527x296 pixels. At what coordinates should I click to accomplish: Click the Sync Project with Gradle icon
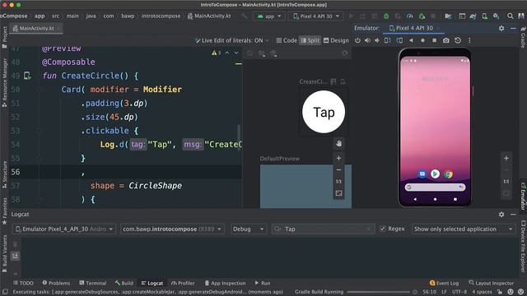tap(473, 16)
